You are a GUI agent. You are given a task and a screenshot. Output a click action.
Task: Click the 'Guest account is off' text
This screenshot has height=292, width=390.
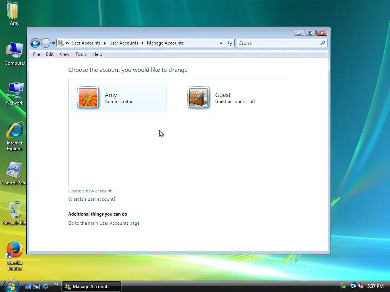click(x=235, y=102)
